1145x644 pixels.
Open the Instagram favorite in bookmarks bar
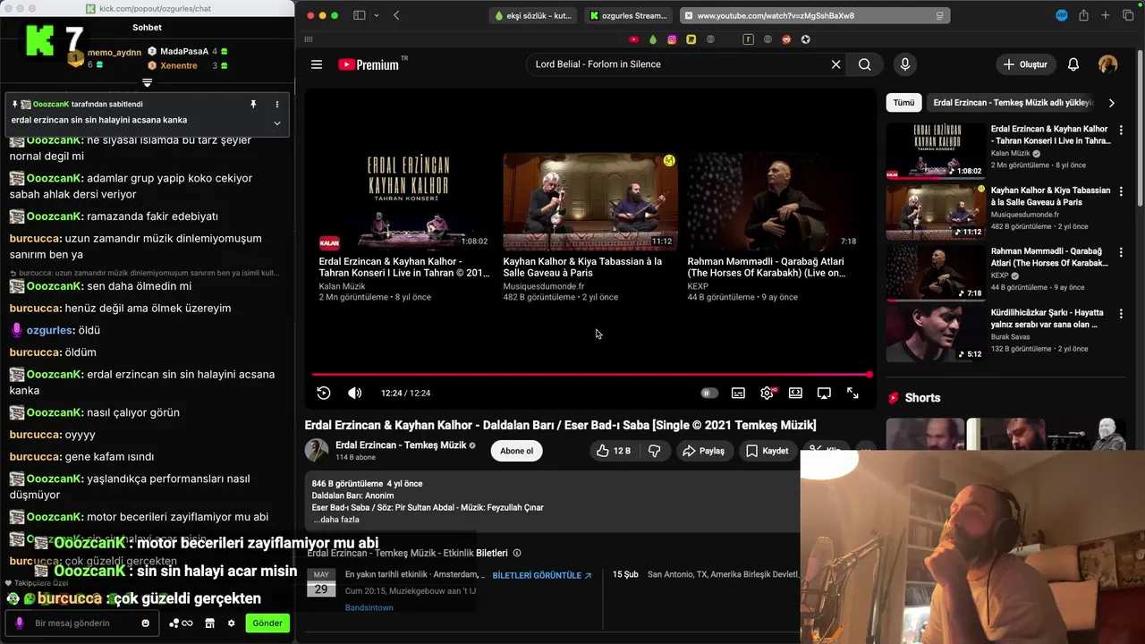coord(672,39)
